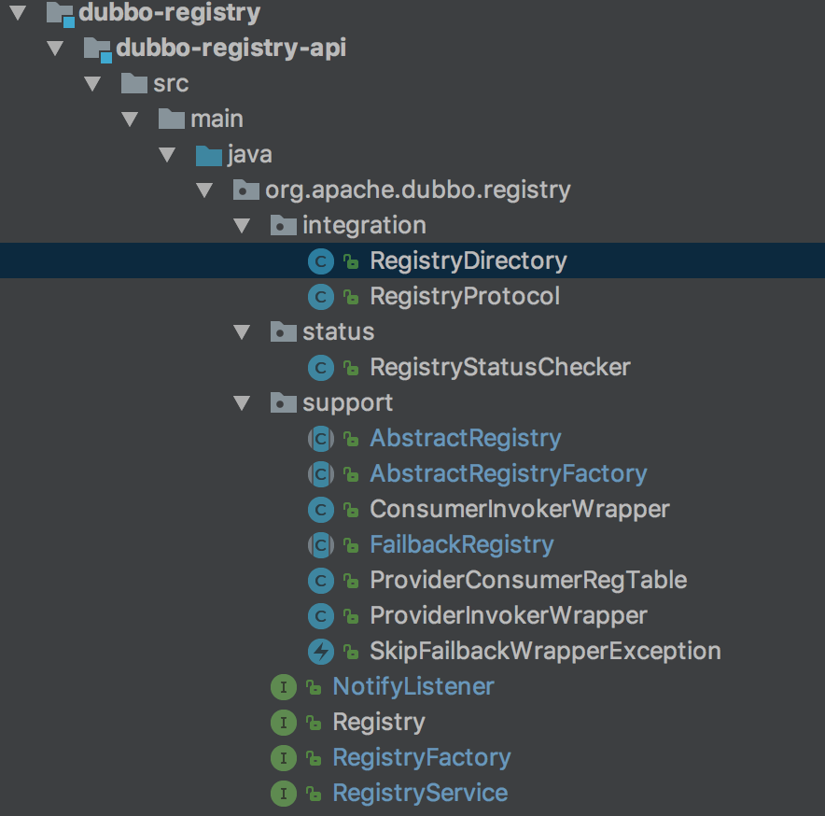
Task: Open the AbstractRegistryFactory class
Action: click(509, 473)
